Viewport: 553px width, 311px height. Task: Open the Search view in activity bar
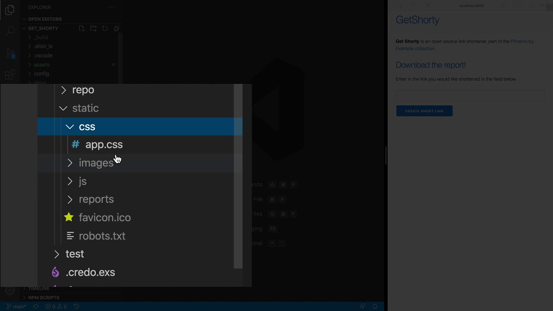pos(10,31)
